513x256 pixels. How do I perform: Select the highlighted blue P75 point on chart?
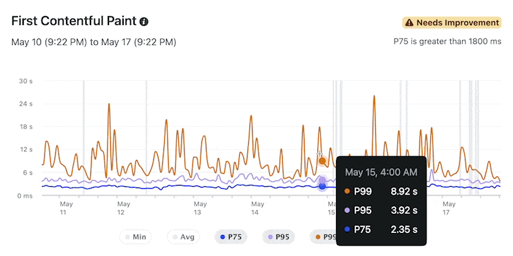tap(323, 186)
